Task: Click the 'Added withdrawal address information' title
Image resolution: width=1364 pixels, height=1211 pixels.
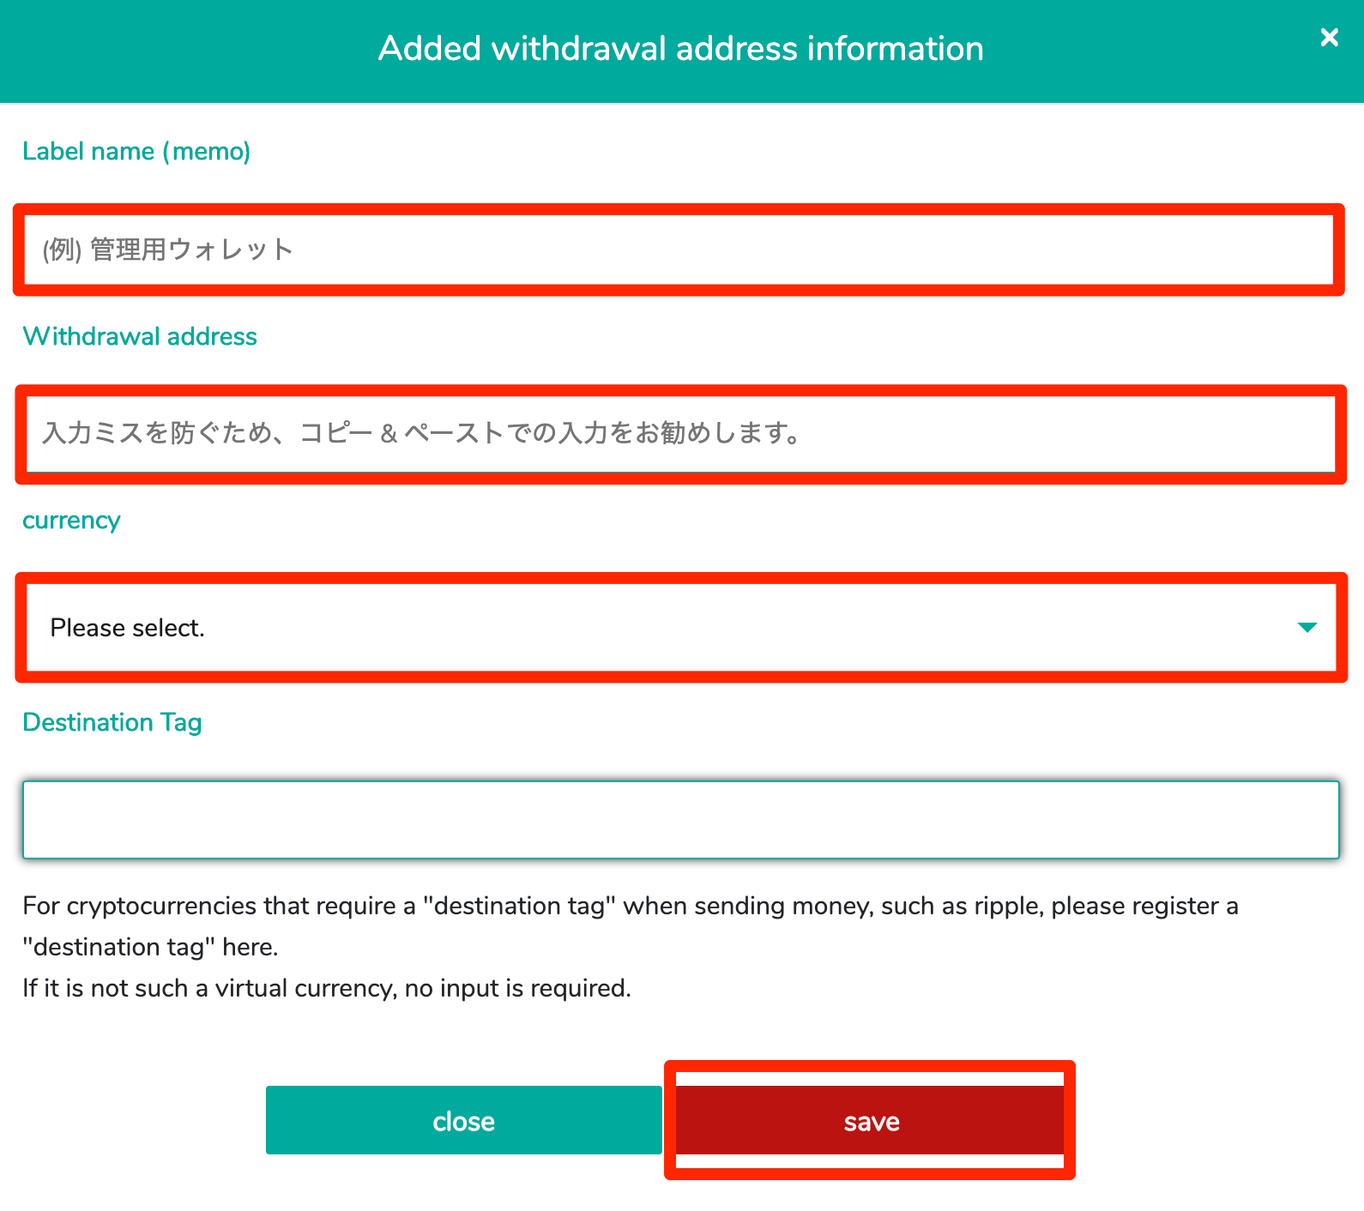Action: point(680,49)
